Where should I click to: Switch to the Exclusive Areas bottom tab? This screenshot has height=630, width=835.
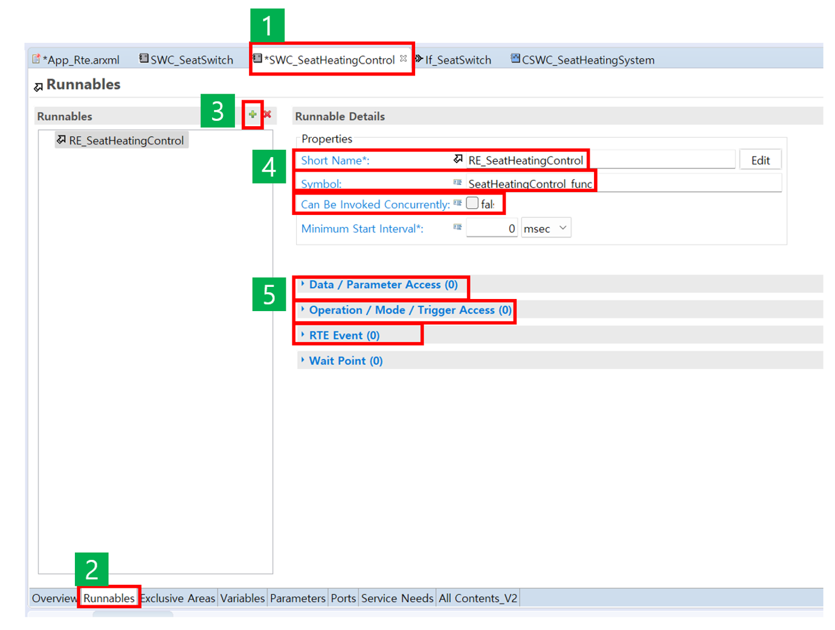tap(178, 598)
